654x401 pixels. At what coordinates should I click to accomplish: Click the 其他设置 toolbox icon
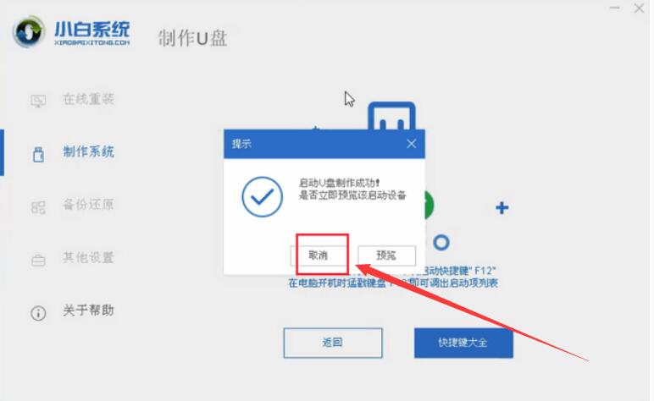(x=38, y=261)
